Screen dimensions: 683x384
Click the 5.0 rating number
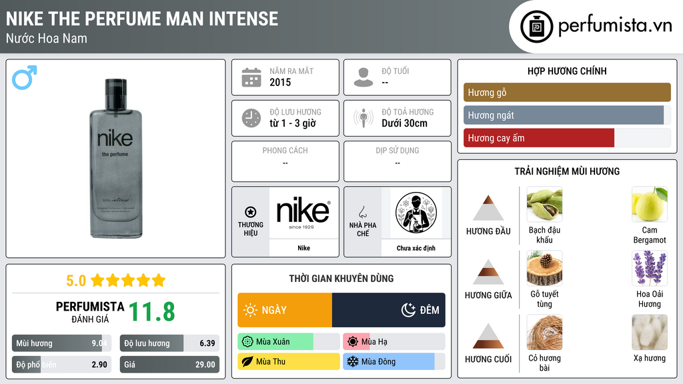(76, 281)
